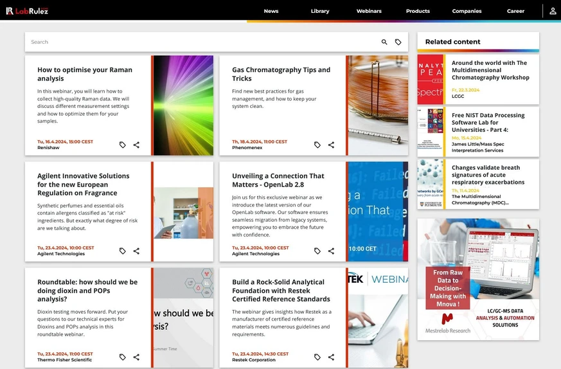561x369 pixels.
Task: Share the Restek Reference Standards webinar
Action: click(x=332, y=357)
